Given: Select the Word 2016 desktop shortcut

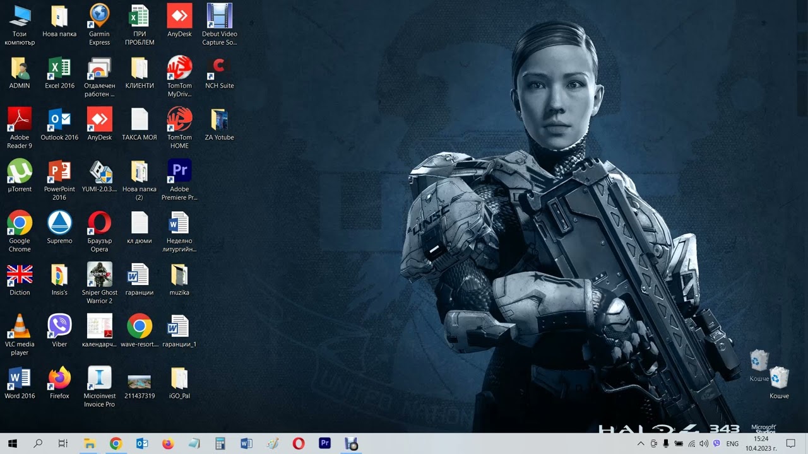Looking at the screenshot, I should coord(20,383).
